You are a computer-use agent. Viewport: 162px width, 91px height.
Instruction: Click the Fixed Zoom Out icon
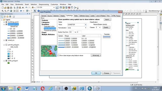click(17, 11)
